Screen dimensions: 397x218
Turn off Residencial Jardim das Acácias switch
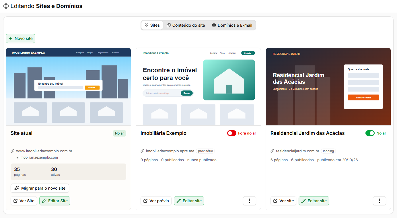(x=370, y=133)
